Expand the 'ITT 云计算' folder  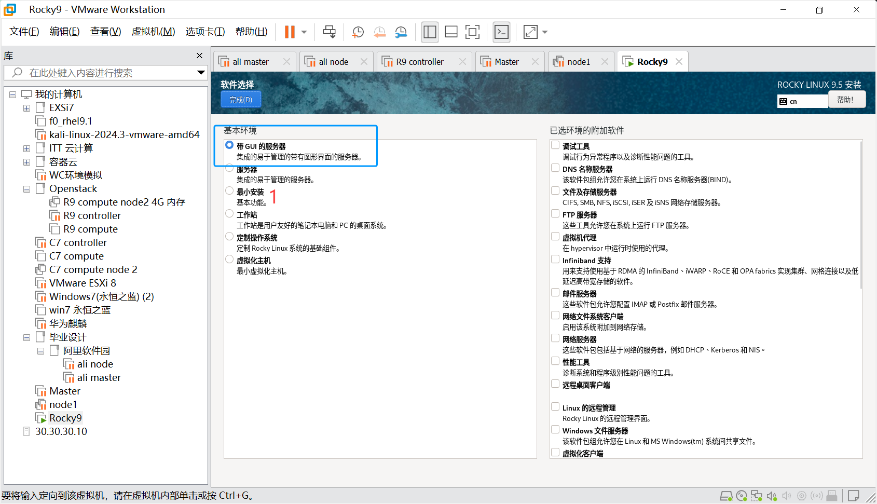click(x=26, y=148)
